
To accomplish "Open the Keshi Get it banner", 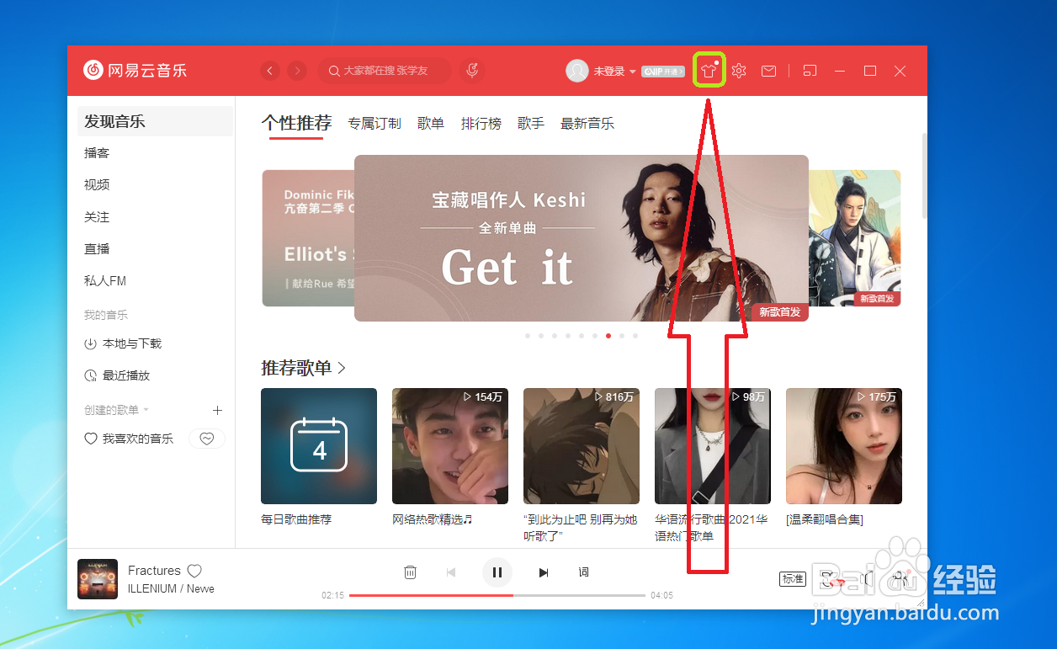I will (581, 238).
